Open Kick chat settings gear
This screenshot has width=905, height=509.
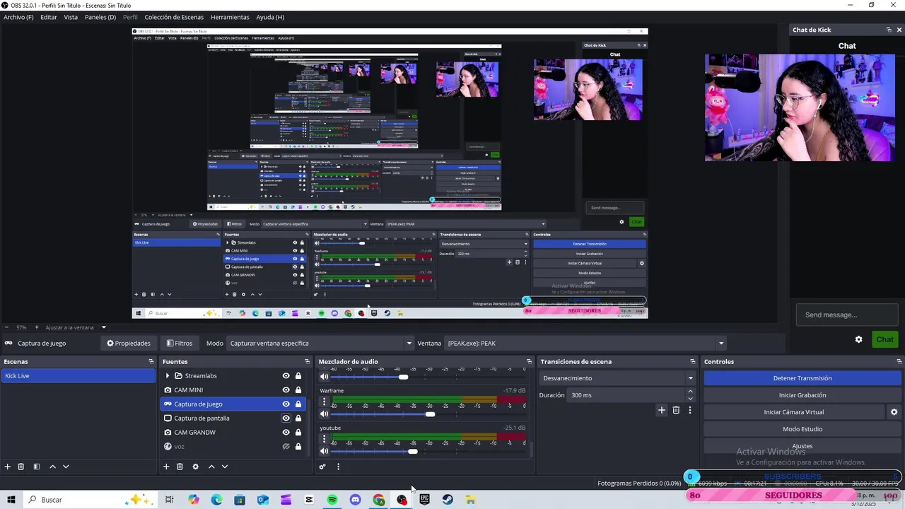coord(858,339)
